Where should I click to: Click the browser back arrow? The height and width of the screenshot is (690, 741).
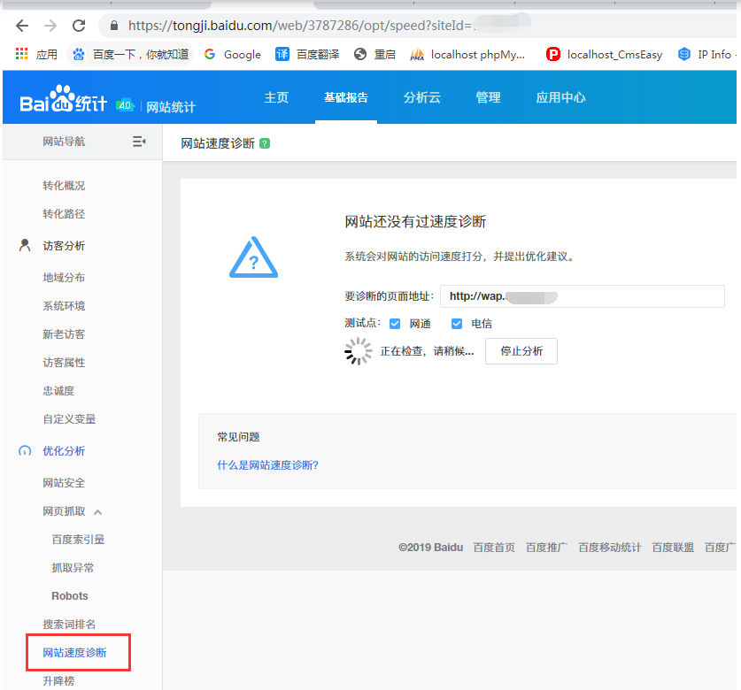pyautogui.click(x=22, y=26)
